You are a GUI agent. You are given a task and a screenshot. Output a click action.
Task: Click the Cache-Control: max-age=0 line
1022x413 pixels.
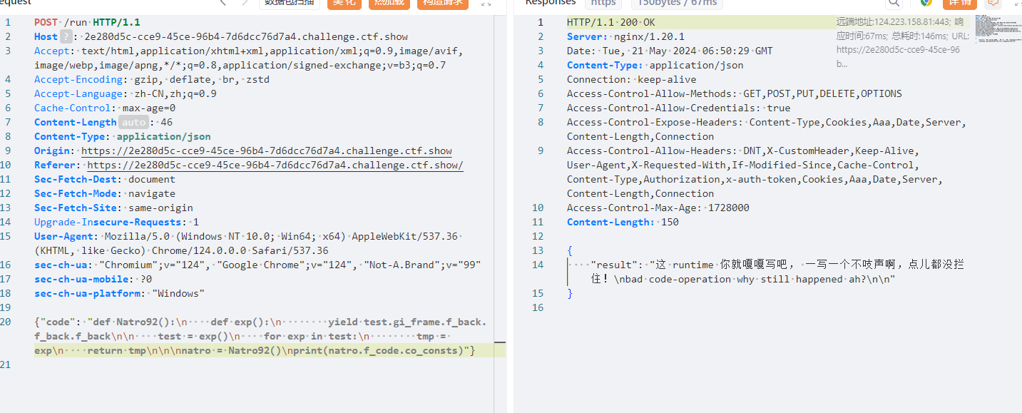[105, 108]
